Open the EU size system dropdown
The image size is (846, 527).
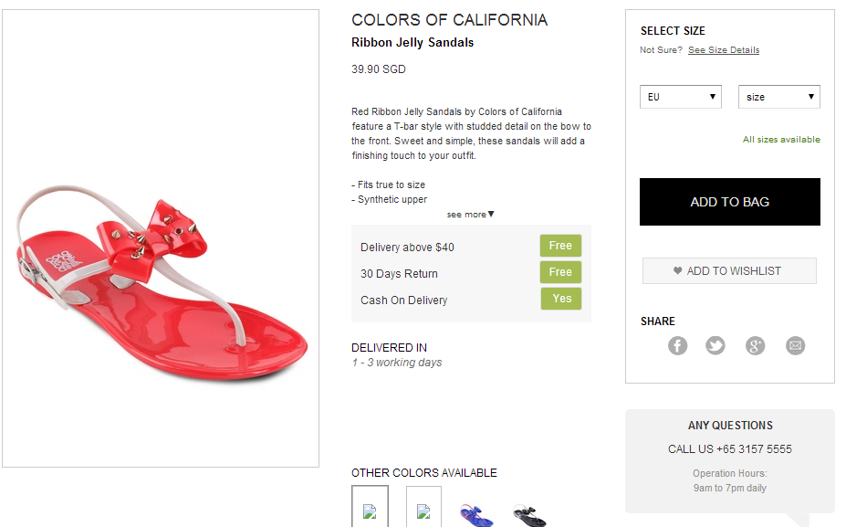[681, 97]
